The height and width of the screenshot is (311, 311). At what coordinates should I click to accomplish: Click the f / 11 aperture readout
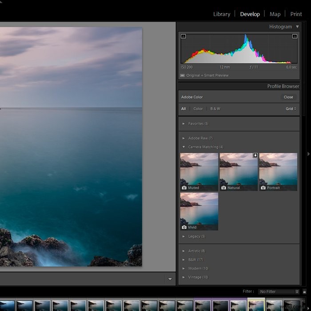pos(254,67)
